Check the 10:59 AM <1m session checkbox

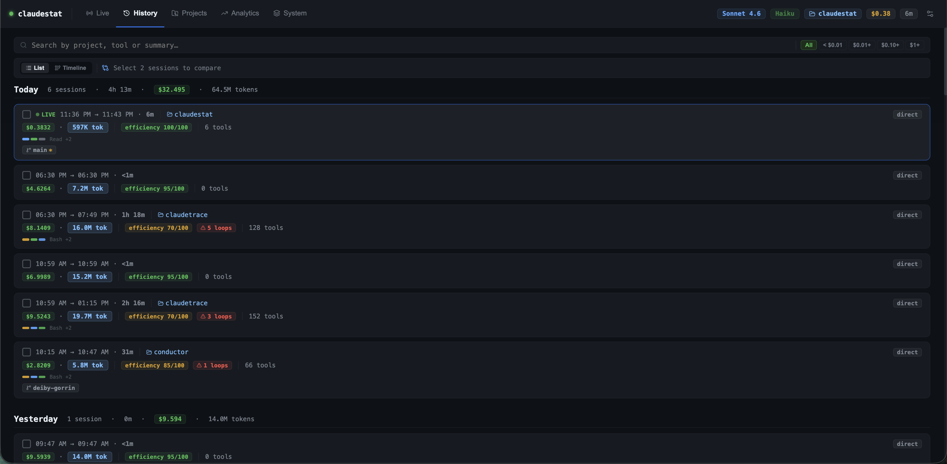(26, 264)
